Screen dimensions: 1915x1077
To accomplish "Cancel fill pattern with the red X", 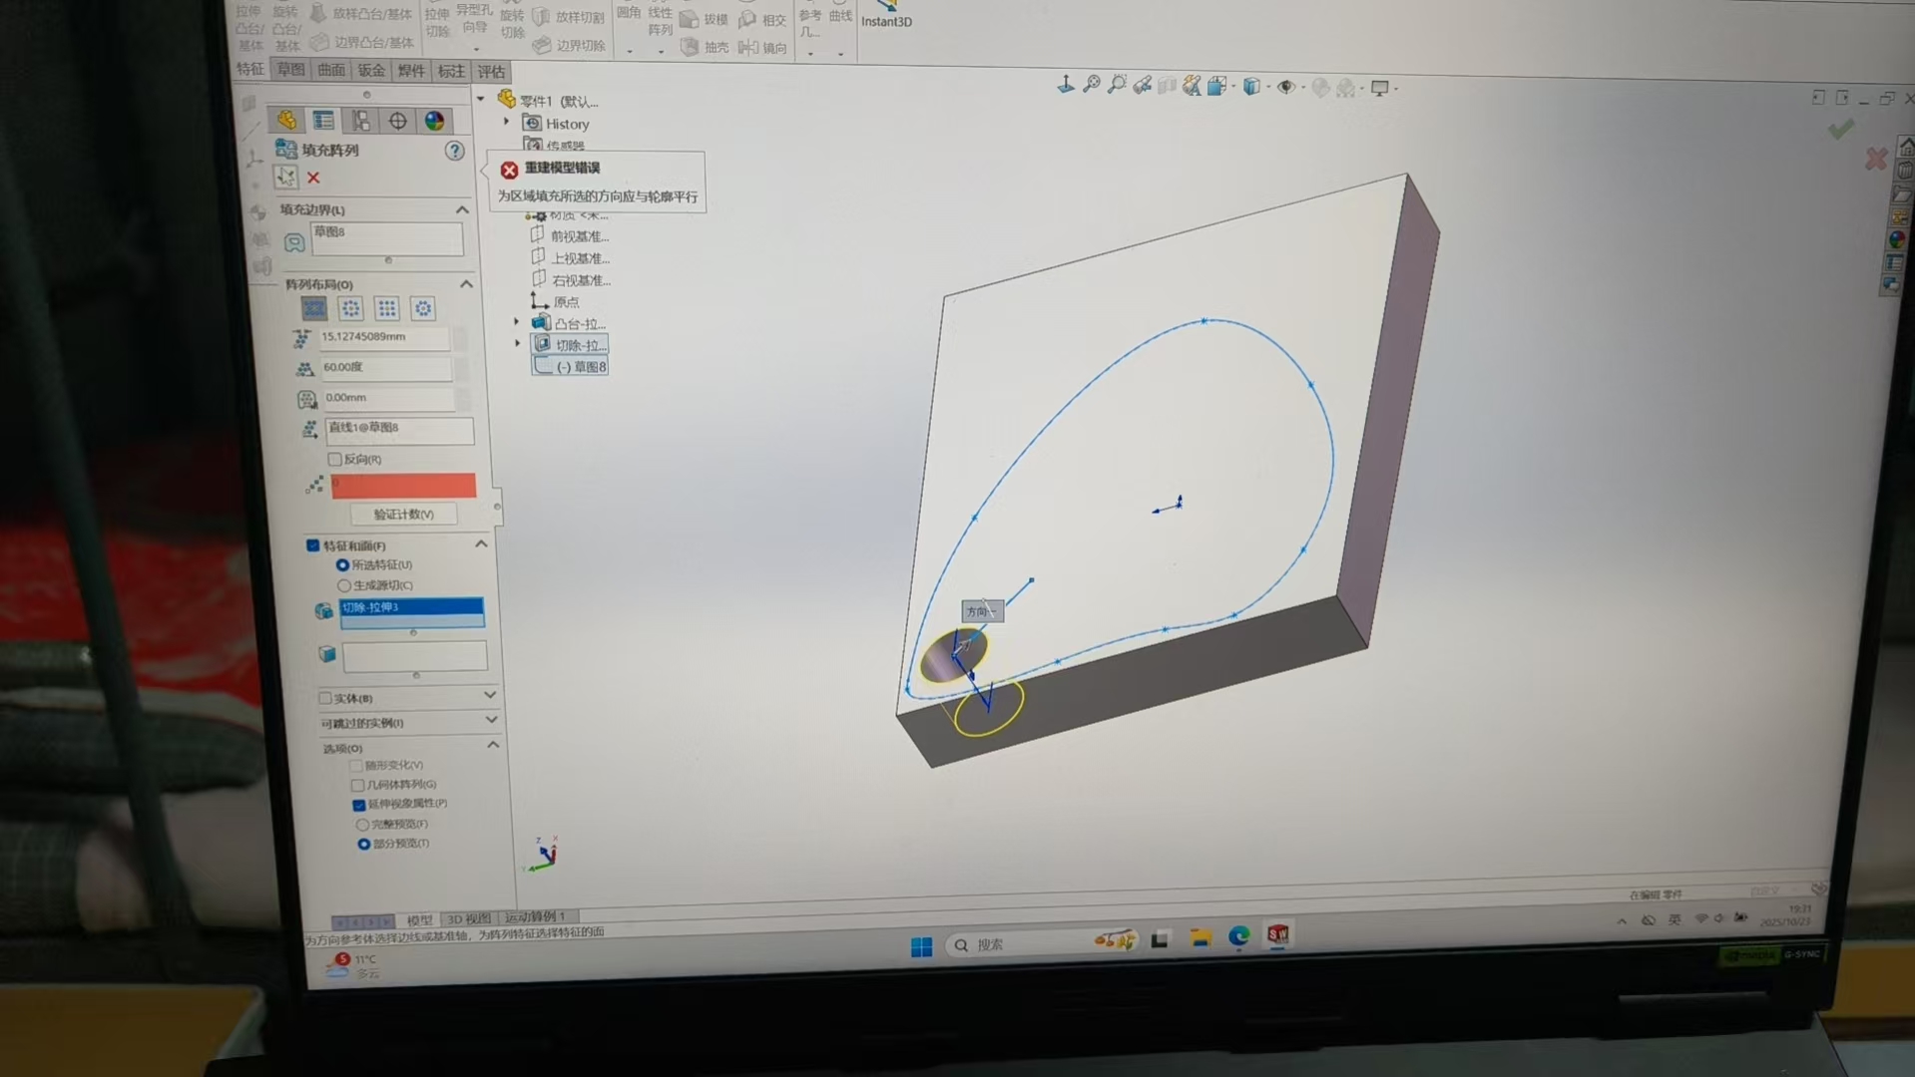I will coord(313,178).
